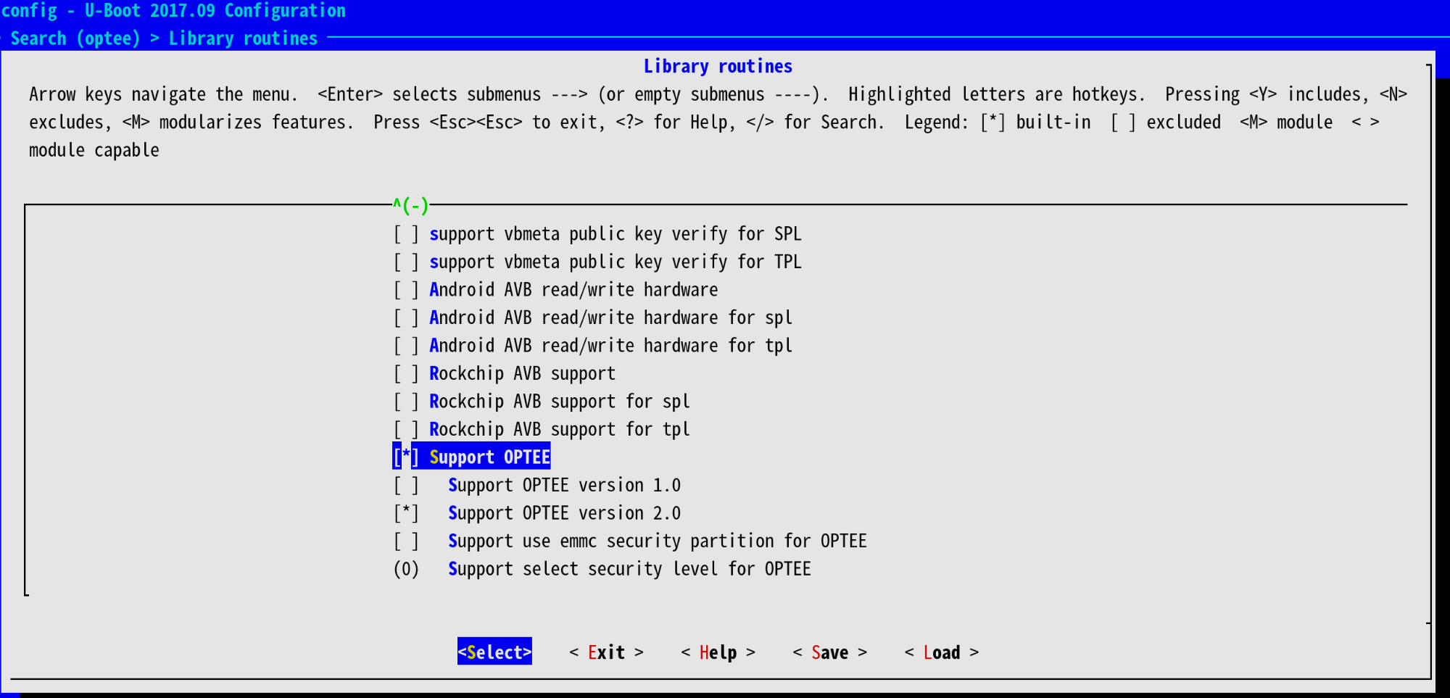Toggle vbmeta public key verify for TPL checkbox
This screenshot has width=1450, height=698.
(x=406, y=262)
